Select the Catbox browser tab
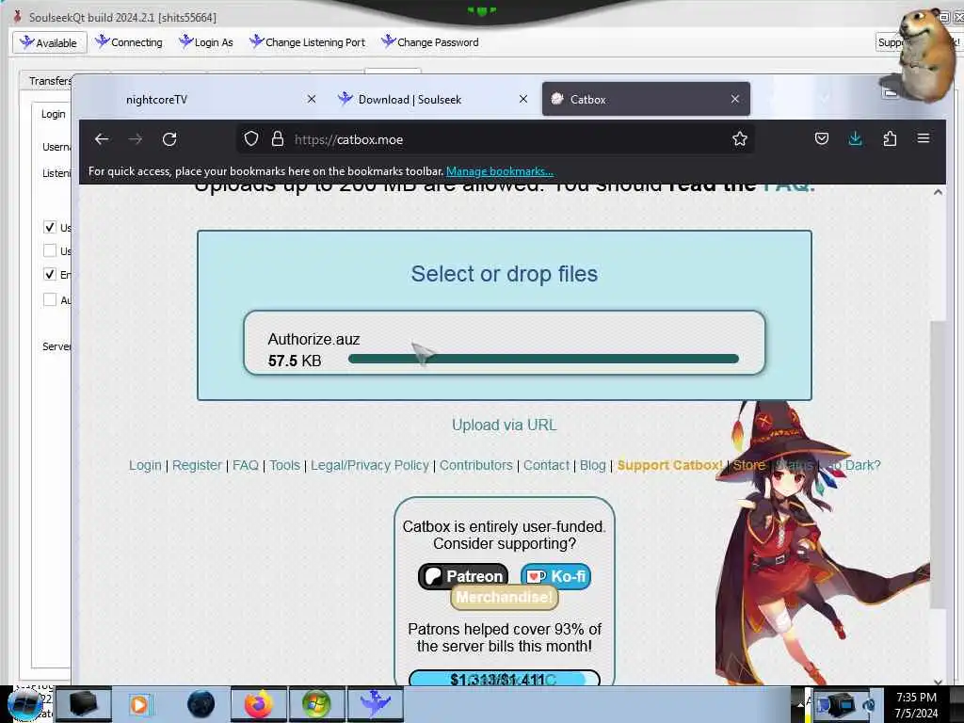Viewport: 964px width, 723px height. click(646, 99)
